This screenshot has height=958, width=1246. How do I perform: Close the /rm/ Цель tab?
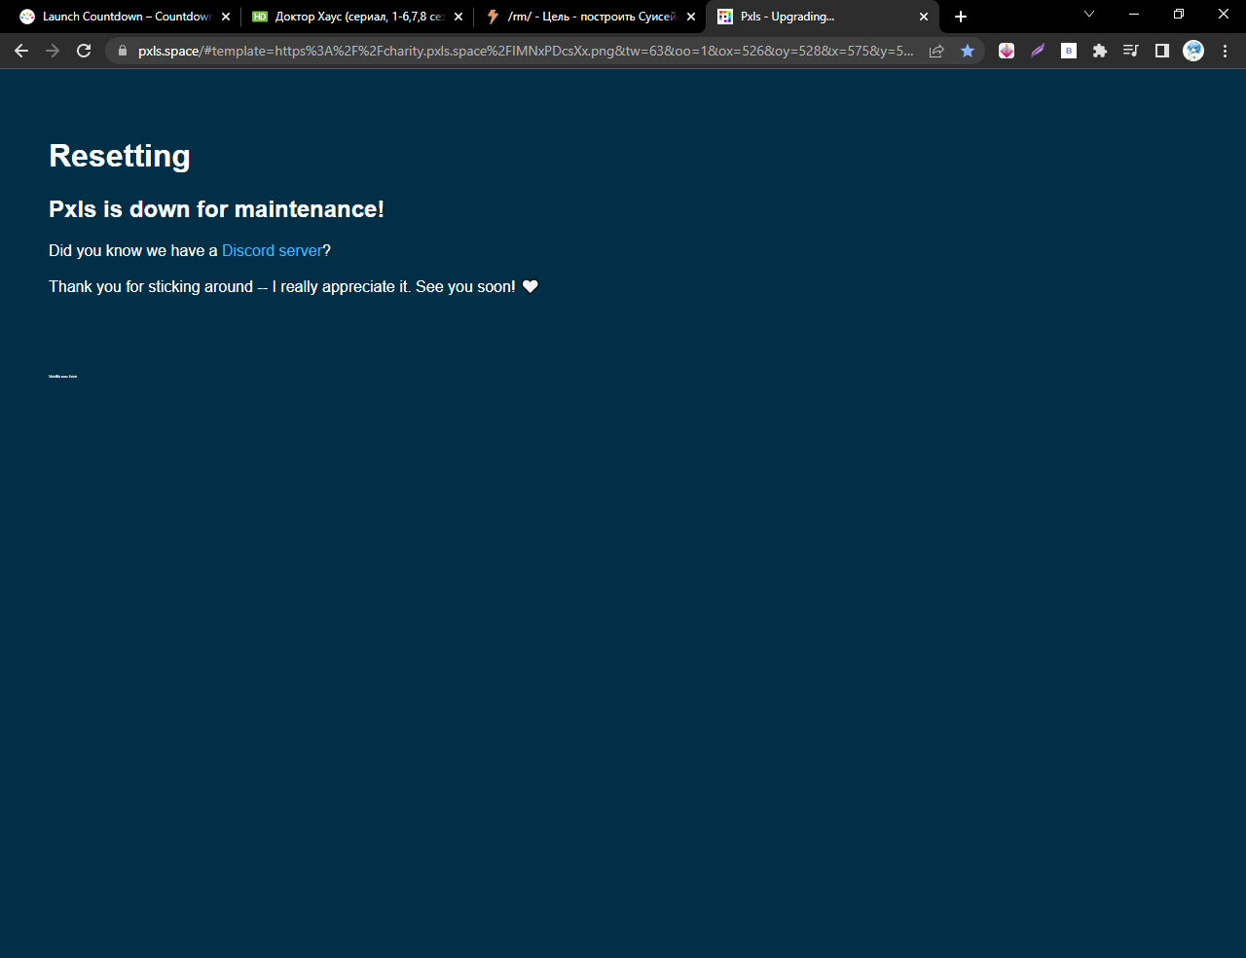[x=691, y=17]
